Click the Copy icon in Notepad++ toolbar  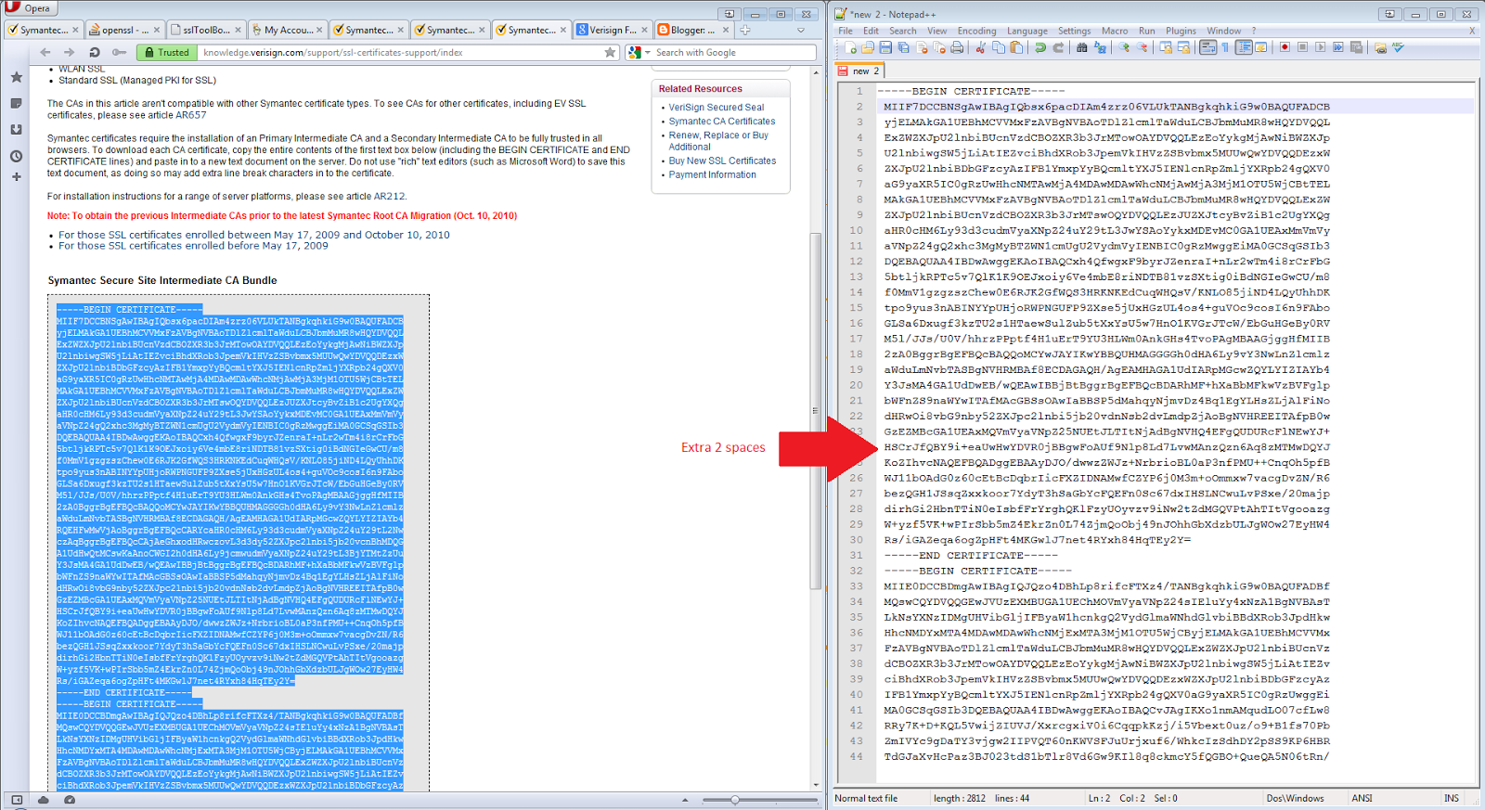click(999, 47)
